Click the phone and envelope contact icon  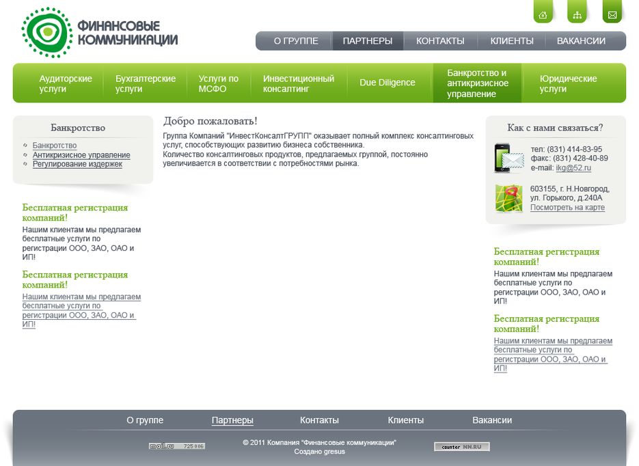click(508, 159)
